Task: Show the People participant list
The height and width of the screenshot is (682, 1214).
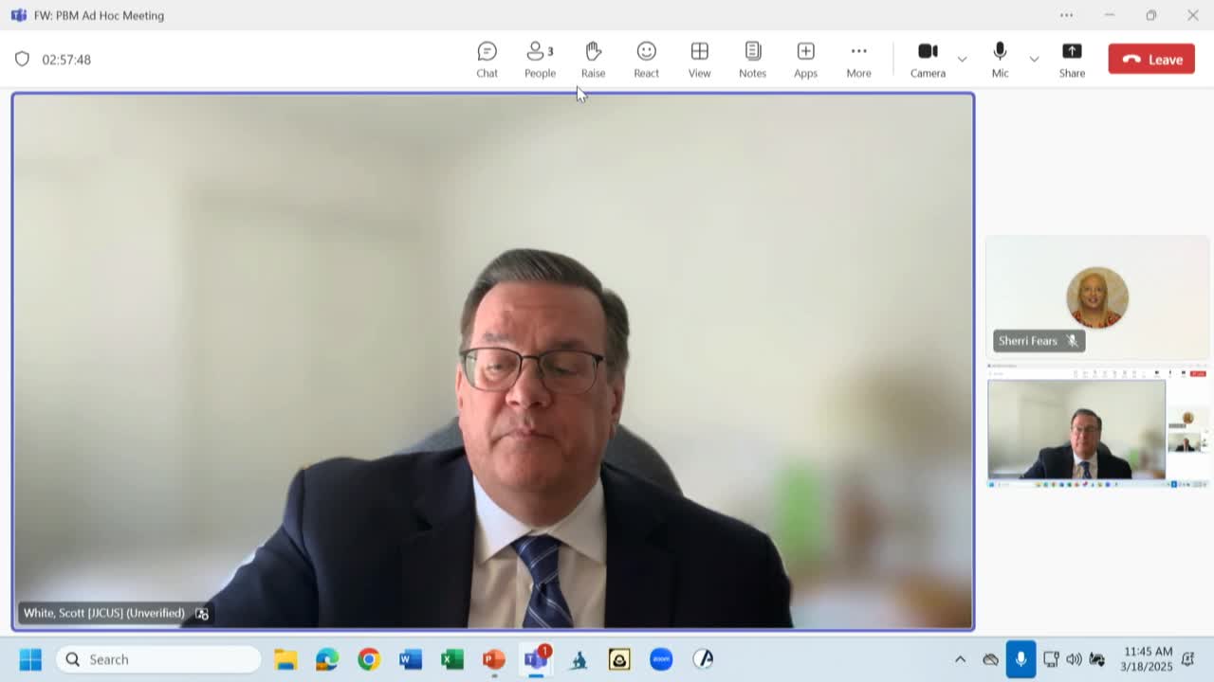Action: (540, 60)
